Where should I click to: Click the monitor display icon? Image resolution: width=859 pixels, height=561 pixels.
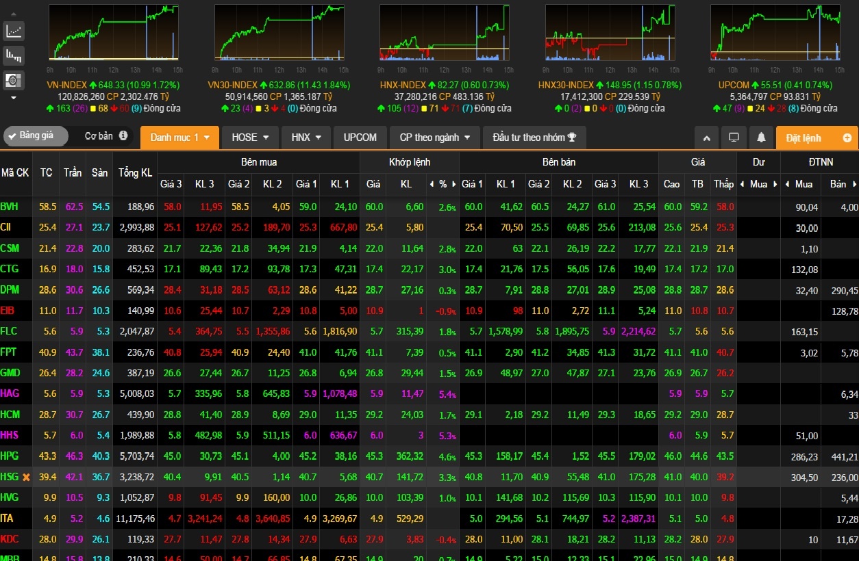tap(734, 138)
